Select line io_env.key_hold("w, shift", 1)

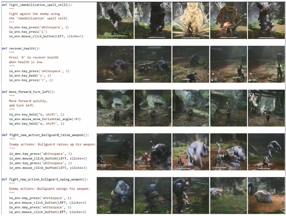point(37,124)
